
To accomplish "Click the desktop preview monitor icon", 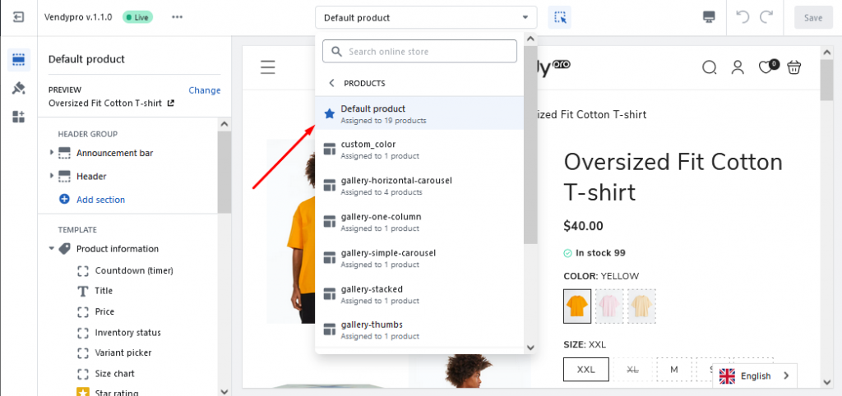I will click(709, 17).
